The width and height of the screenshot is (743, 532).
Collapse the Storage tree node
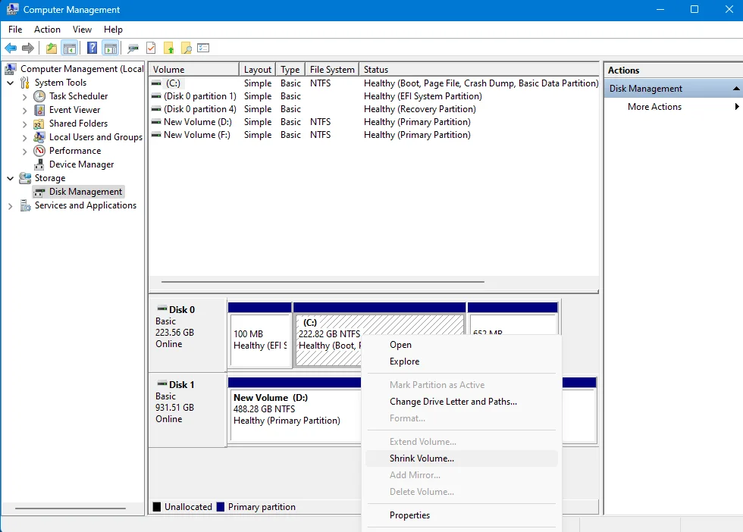(10, 179)
